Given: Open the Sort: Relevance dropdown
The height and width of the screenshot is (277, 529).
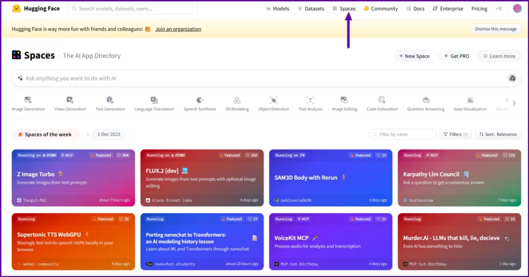Looking at the screenshot, I should tap(498, 134).
